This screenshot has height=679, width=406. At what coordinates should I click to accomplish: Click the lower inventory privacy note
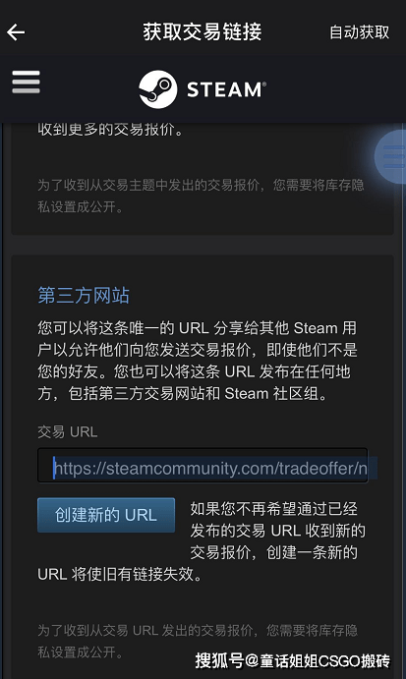tap(198, 641)
